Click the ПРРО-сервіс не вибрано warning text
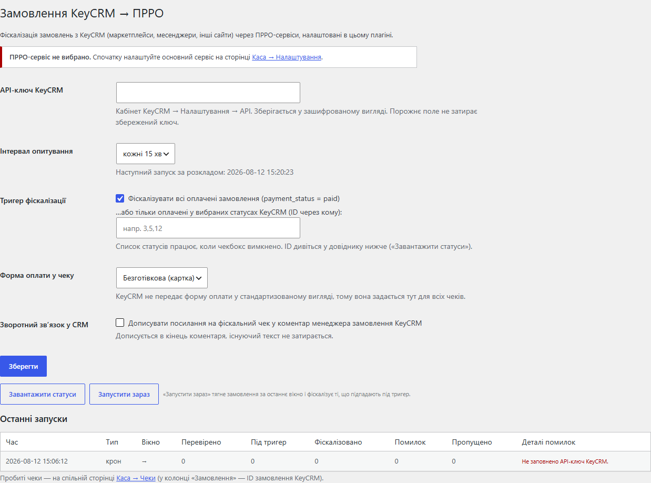Image resolution: width=651 pixels, height=483 pixels. (50, 57)
